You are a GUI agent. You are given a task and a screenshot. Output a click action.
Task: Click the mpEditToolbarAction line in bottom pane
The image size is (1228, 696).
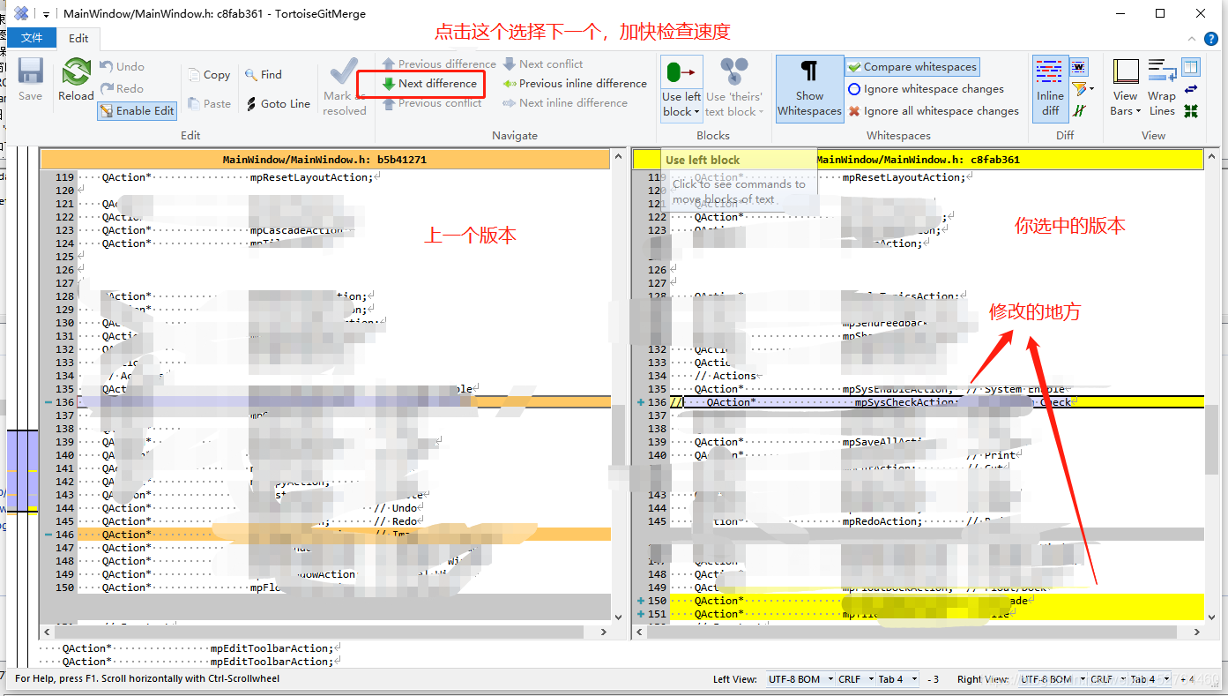coord(201,648)
